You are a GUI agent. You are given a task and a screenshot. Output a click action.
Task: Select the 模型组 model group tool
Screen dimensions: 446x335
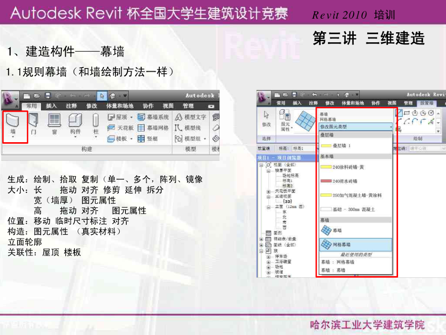pyautogui.click(x=188, y=139)
